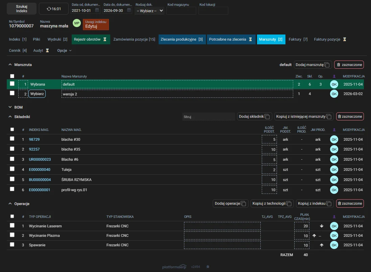The height and width of the screenshot is (272, 371).
Task: Switch to the Zlecenia produkcyjne tab
Action: [x=182, y=39]
